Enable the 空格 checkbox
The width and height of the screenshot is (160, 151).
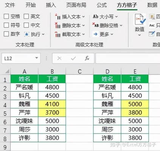tap(6, 16)
